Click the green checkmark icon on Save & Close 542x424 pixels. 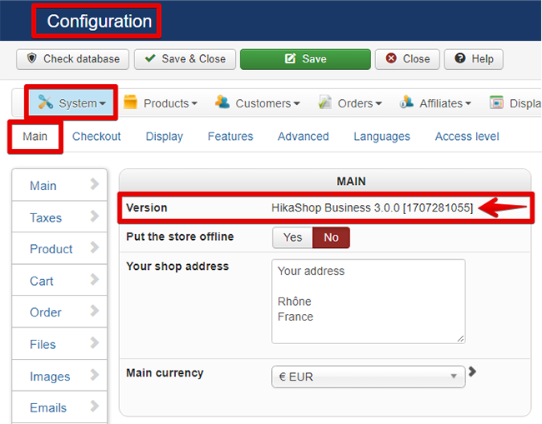coord(150,58)
